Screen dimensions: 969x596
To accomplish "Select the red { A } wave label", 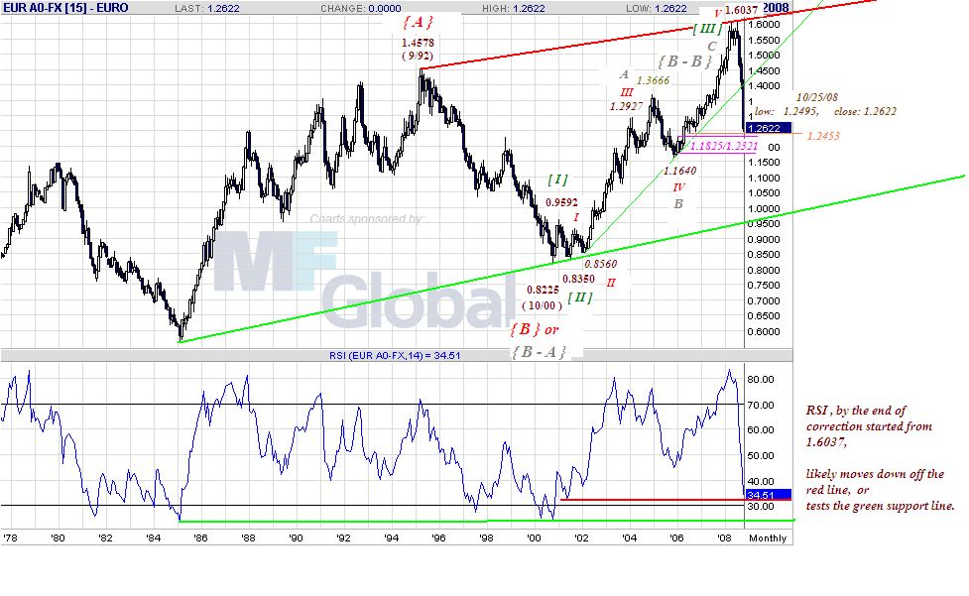I will (x=418, y=22).
